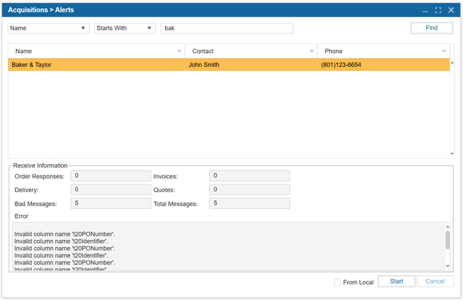The height and width of the screenshot is (300, 463).
Task: Click the Total Messages value field
Action: coord(249,203)
